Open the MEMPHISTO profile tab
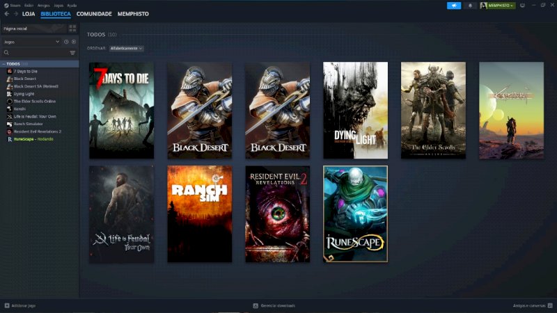 pyautogui.click(x=133, y=14)
